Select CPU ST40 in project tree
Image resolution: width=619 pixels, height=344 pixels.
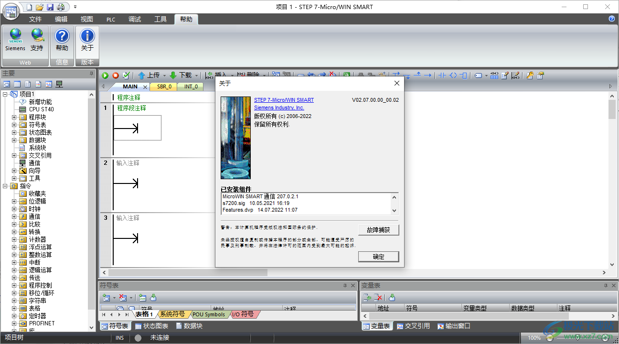point(41,109)
